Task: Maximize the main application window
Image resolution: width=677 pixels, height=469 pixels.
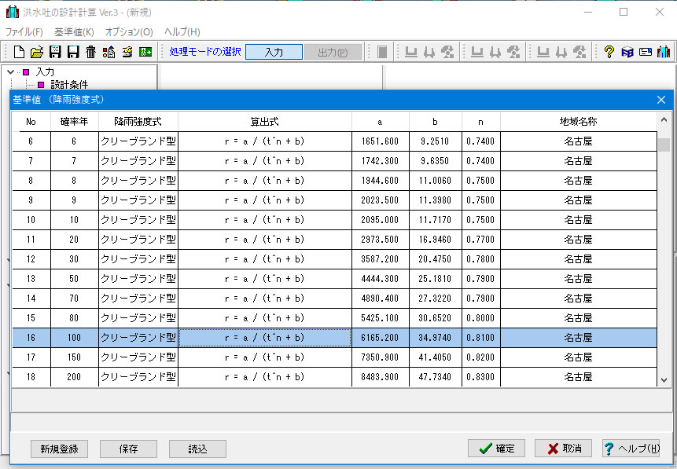Action: point(623,12)
